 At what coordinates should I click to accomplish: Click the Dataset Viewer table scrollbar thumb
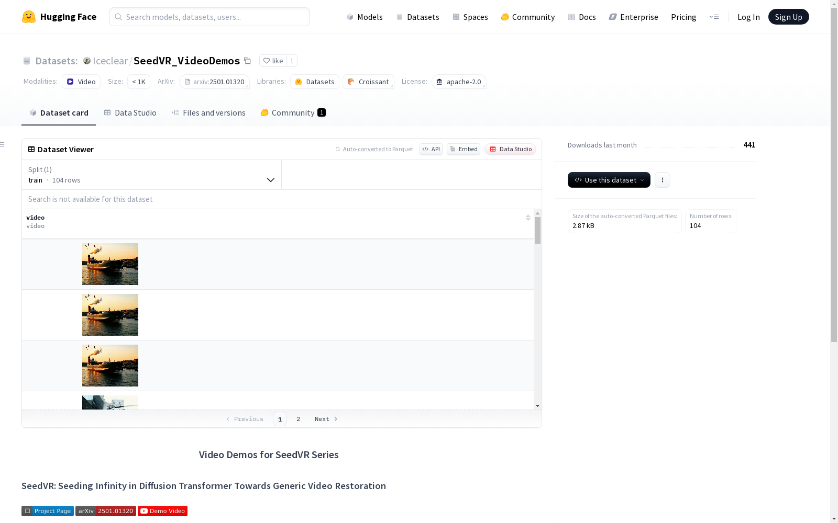[x=537, y=231]
